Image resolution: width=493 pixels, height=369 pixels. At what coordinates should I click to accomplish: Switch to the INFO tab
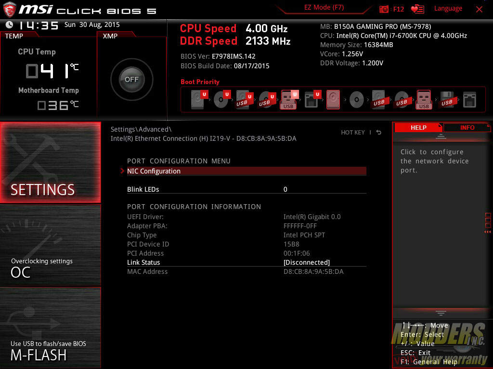467,128
